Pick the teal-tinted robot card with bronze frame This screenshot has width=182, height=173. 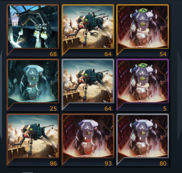(33, 85)
